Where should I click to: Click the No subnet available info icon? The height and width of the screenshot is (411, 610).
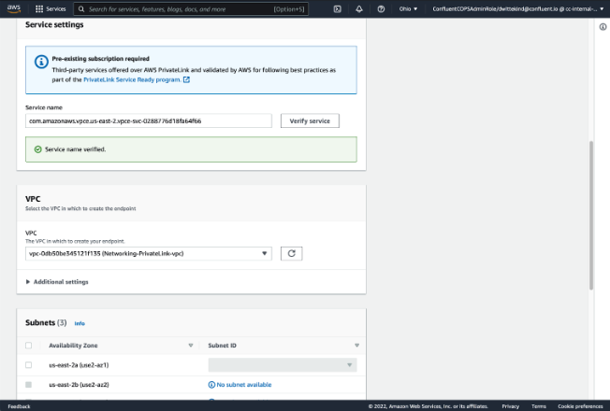click(211, 385)
